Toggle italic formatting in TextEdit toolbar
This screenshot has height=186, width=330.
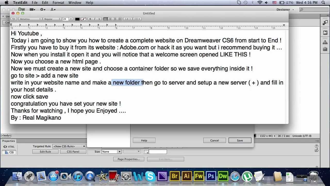[x=95, y=19]
